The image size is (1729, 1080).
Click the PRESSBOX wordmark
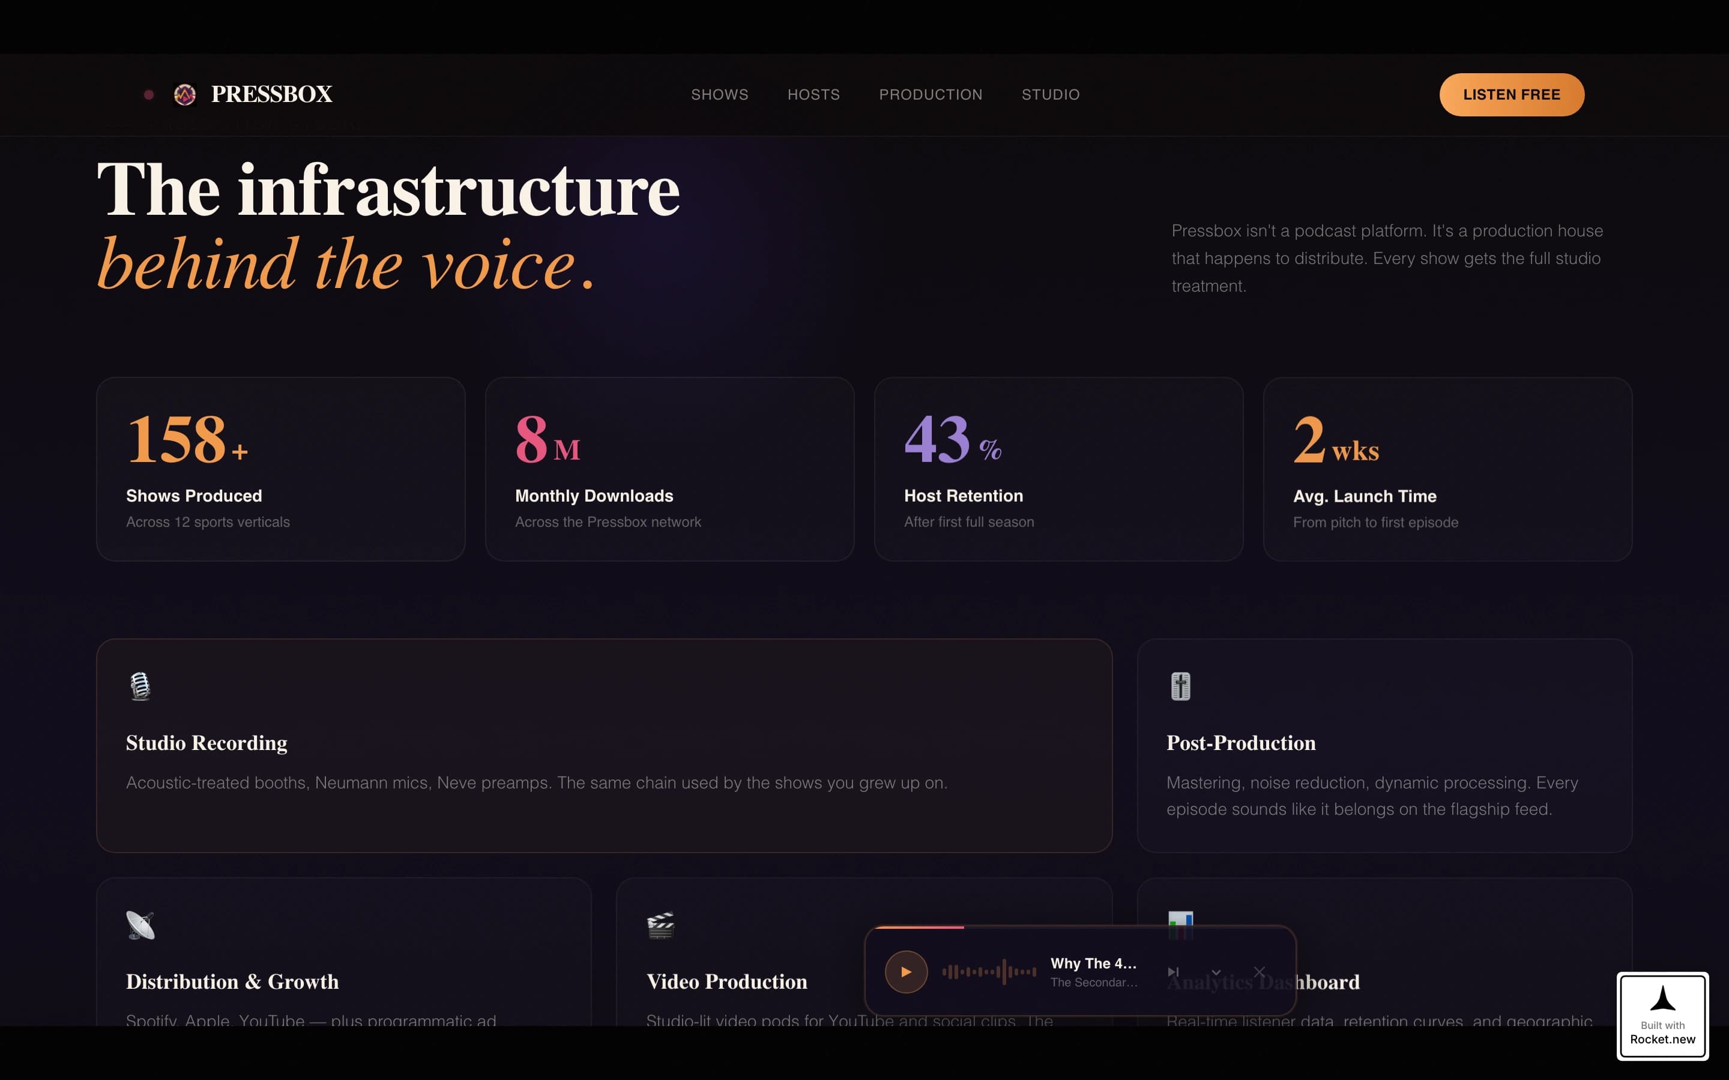point(271,94)
